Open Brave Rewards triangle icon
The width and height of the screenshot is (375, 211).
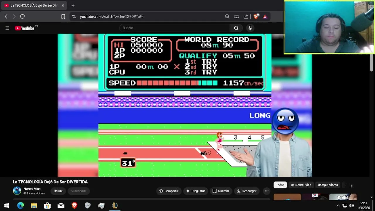(x=265, y=16)
